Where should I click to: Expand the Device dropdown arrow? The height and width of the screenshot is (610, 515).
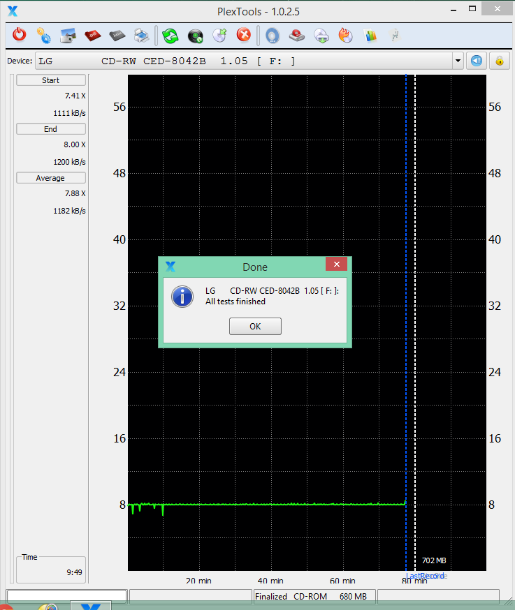pyautogui.click(x=458, y=61)
